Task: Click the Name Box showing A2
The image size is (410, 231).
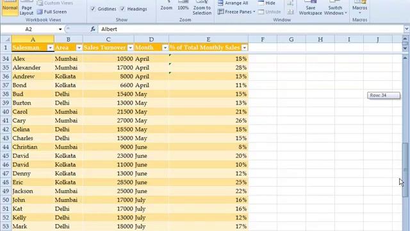Action: (29, 29)
